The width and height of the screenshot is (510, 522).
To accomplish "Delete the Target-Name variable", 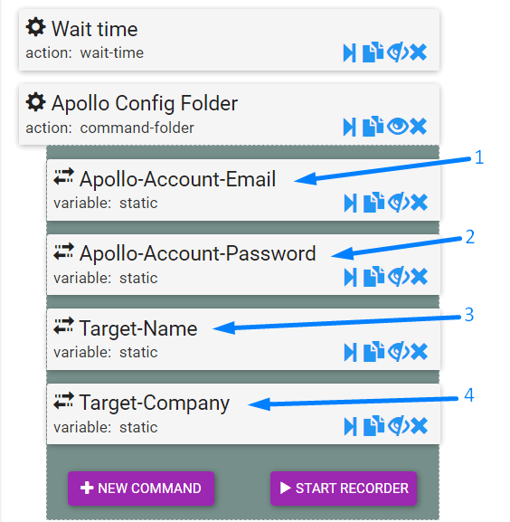I will tap(419, 352).
